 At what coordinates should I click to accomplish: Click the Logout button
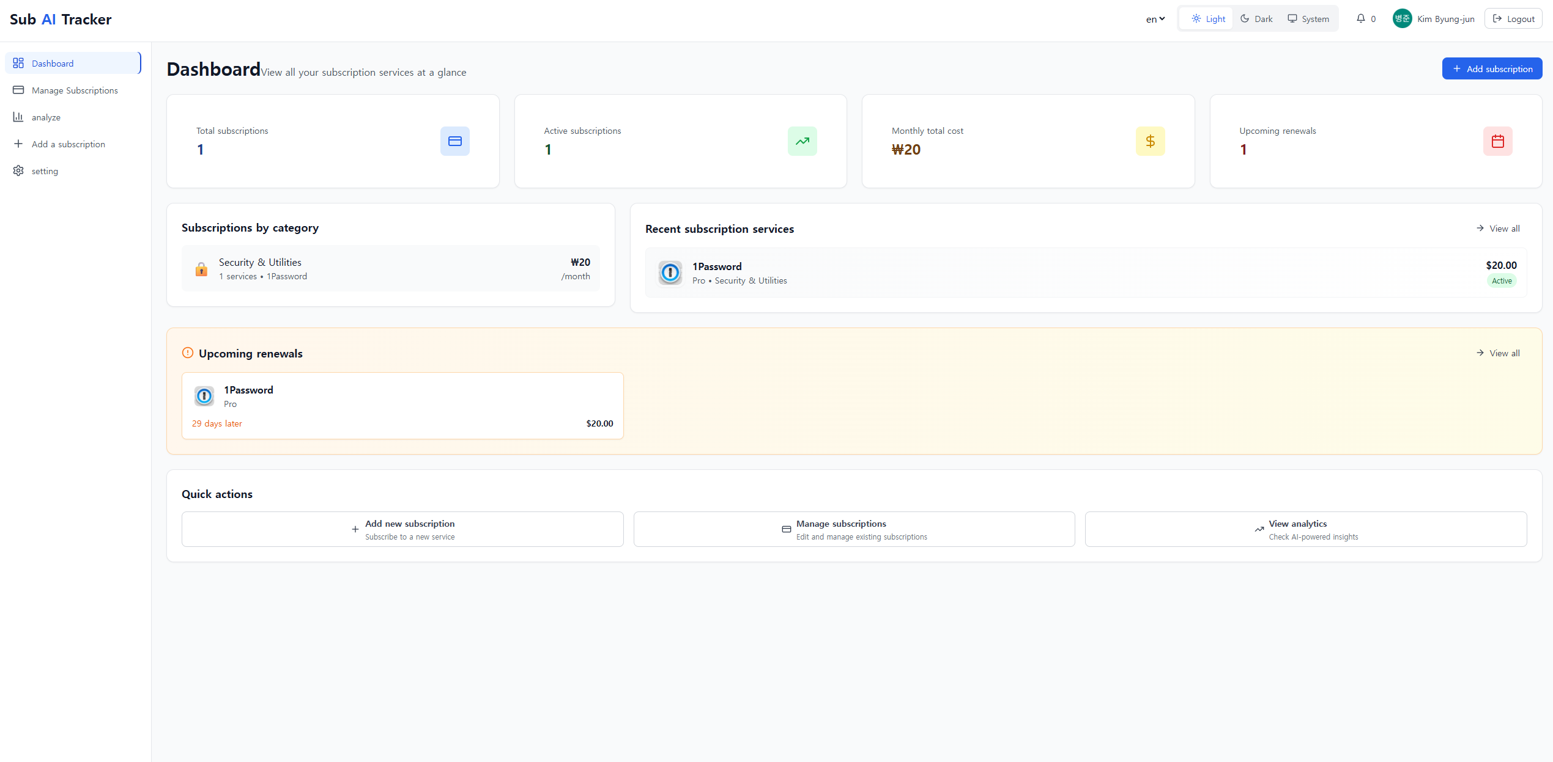coord(1513,18)
